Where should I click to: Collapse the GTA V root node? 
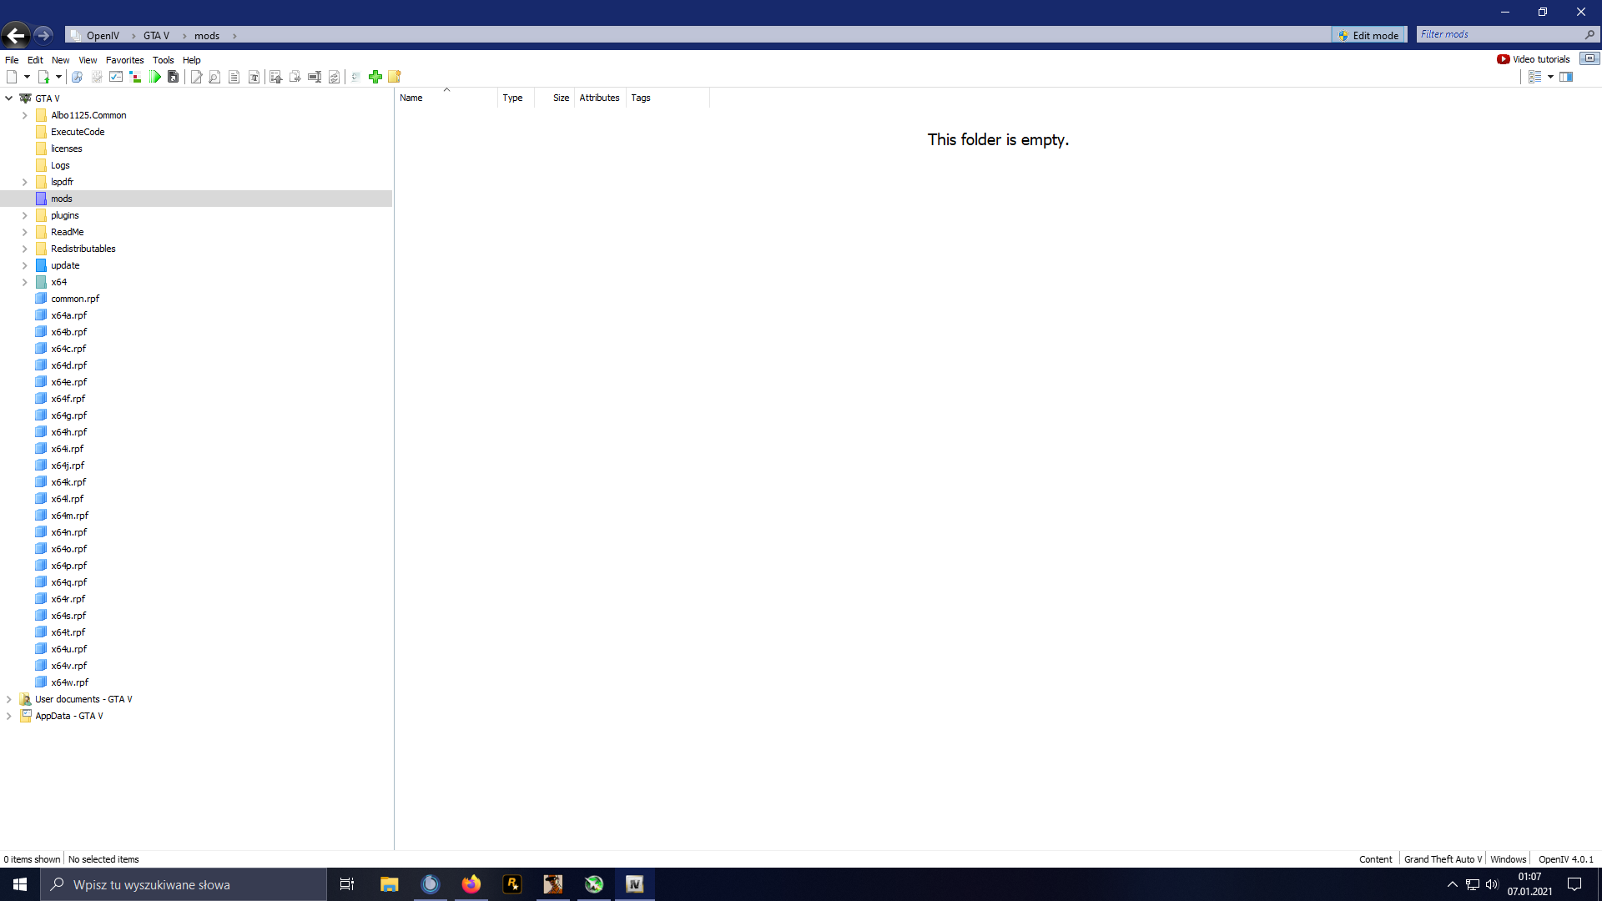9,98
